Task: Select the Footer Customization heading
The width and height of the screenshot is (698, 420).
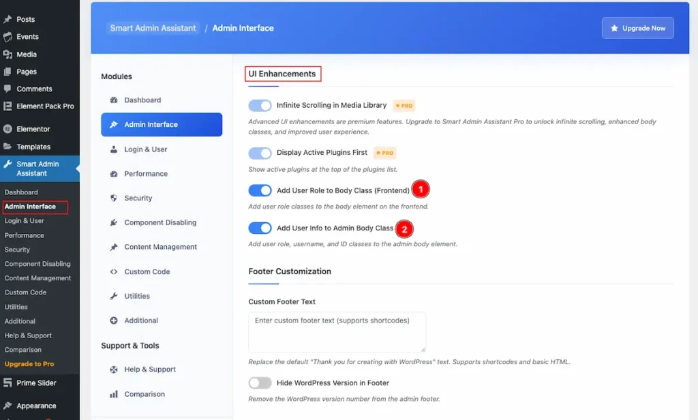Action: pos(290,271)
